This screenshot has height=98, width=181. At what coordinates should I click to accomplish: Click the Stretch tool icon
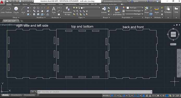[34, 14]
